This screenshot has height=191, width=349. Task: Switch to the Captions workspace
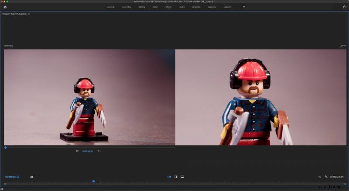pyautogui.click(x=212, y=7)
